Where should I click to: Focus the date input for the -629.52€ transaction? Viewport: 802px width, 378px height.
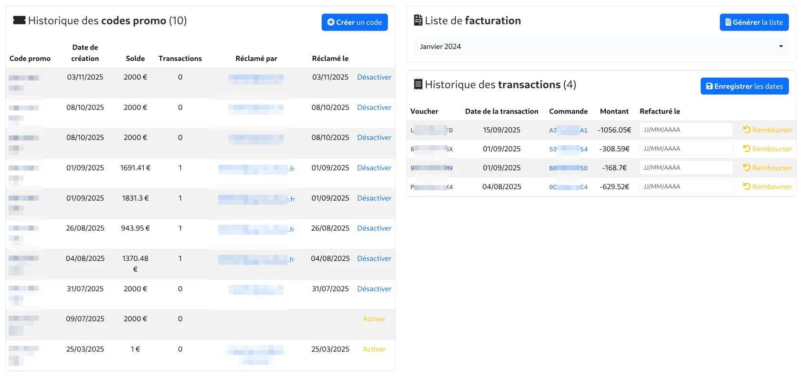pyautogui.click(x=686, y=187)
